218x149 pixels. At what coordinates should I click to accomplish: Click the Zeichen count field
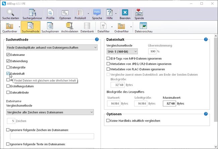tap(11, 121)
